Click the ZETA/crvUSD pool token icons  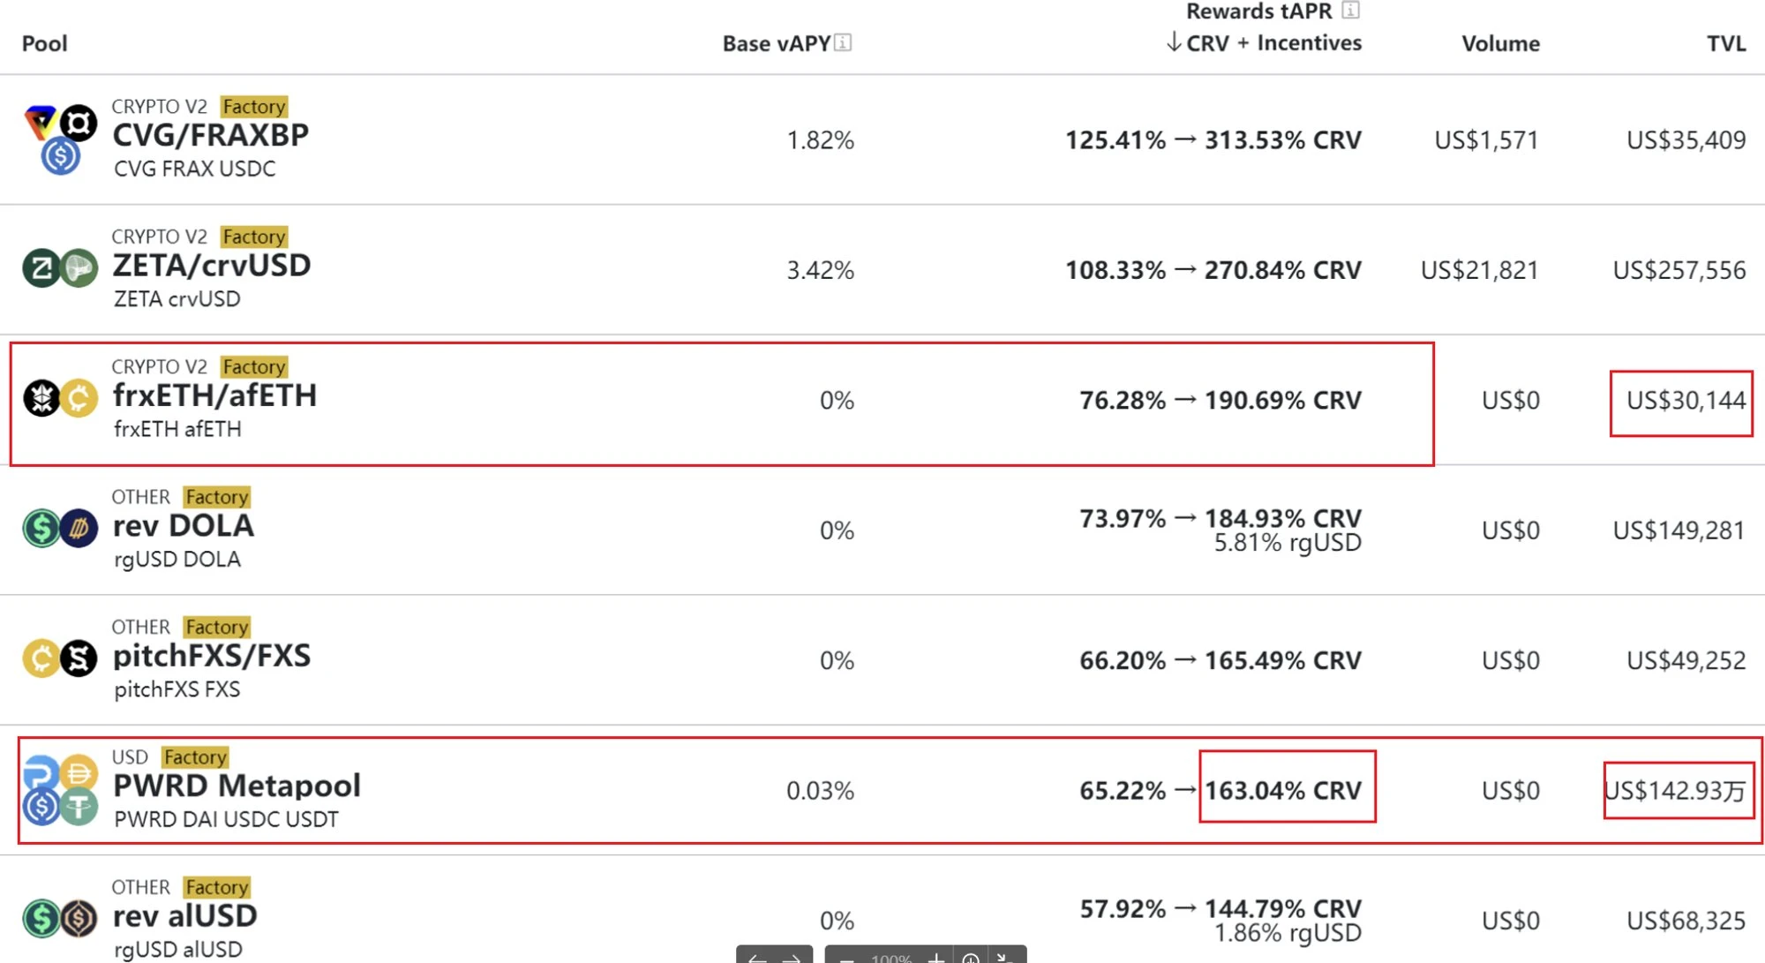[x=60, y=268]
